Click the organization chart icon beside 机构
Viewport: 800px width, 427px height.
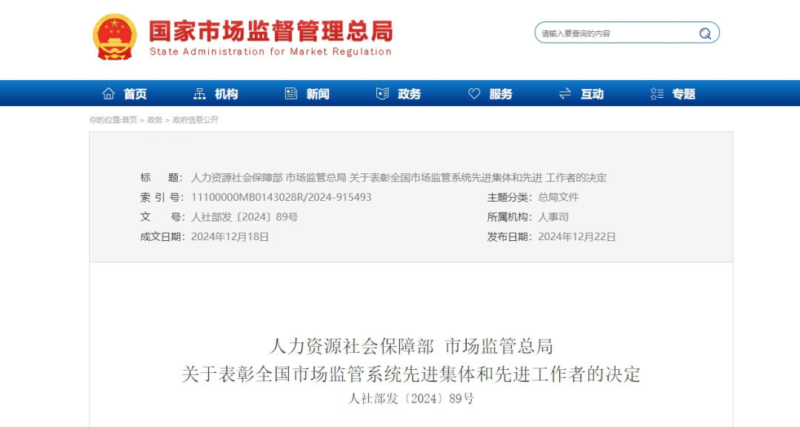click(x=199, y=93)
